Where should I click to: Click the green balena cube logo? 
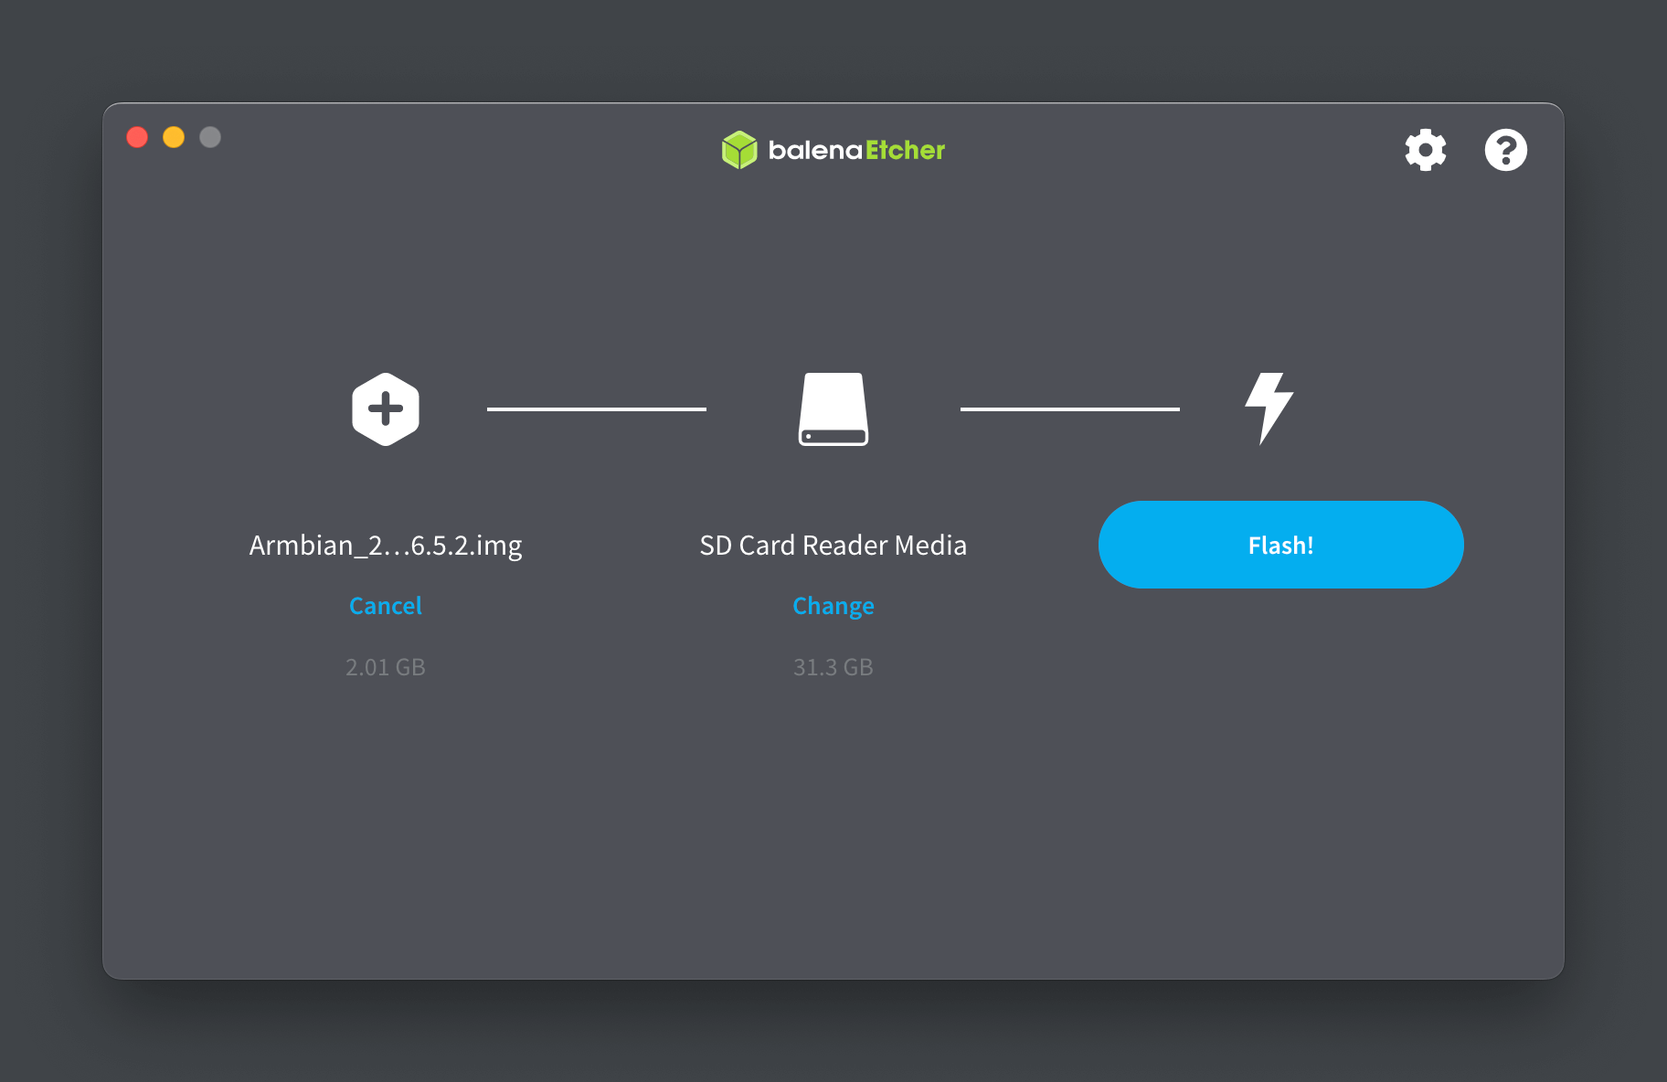(x=739, y=150)
